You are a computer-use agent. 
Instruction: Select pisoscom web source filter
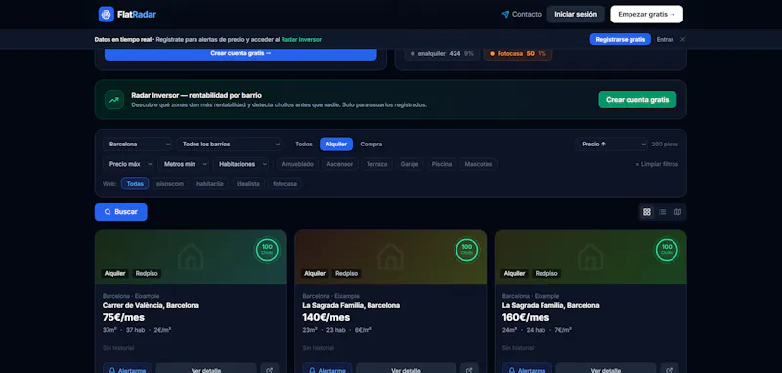170,184
